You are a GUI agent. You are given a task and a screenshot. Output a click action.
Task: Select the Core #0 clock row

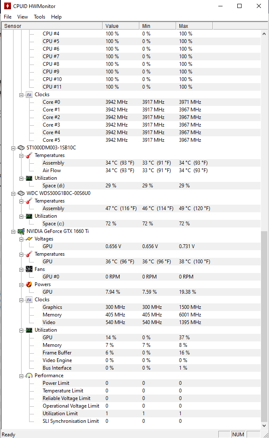pyautogui.click(x=52, y=102)
